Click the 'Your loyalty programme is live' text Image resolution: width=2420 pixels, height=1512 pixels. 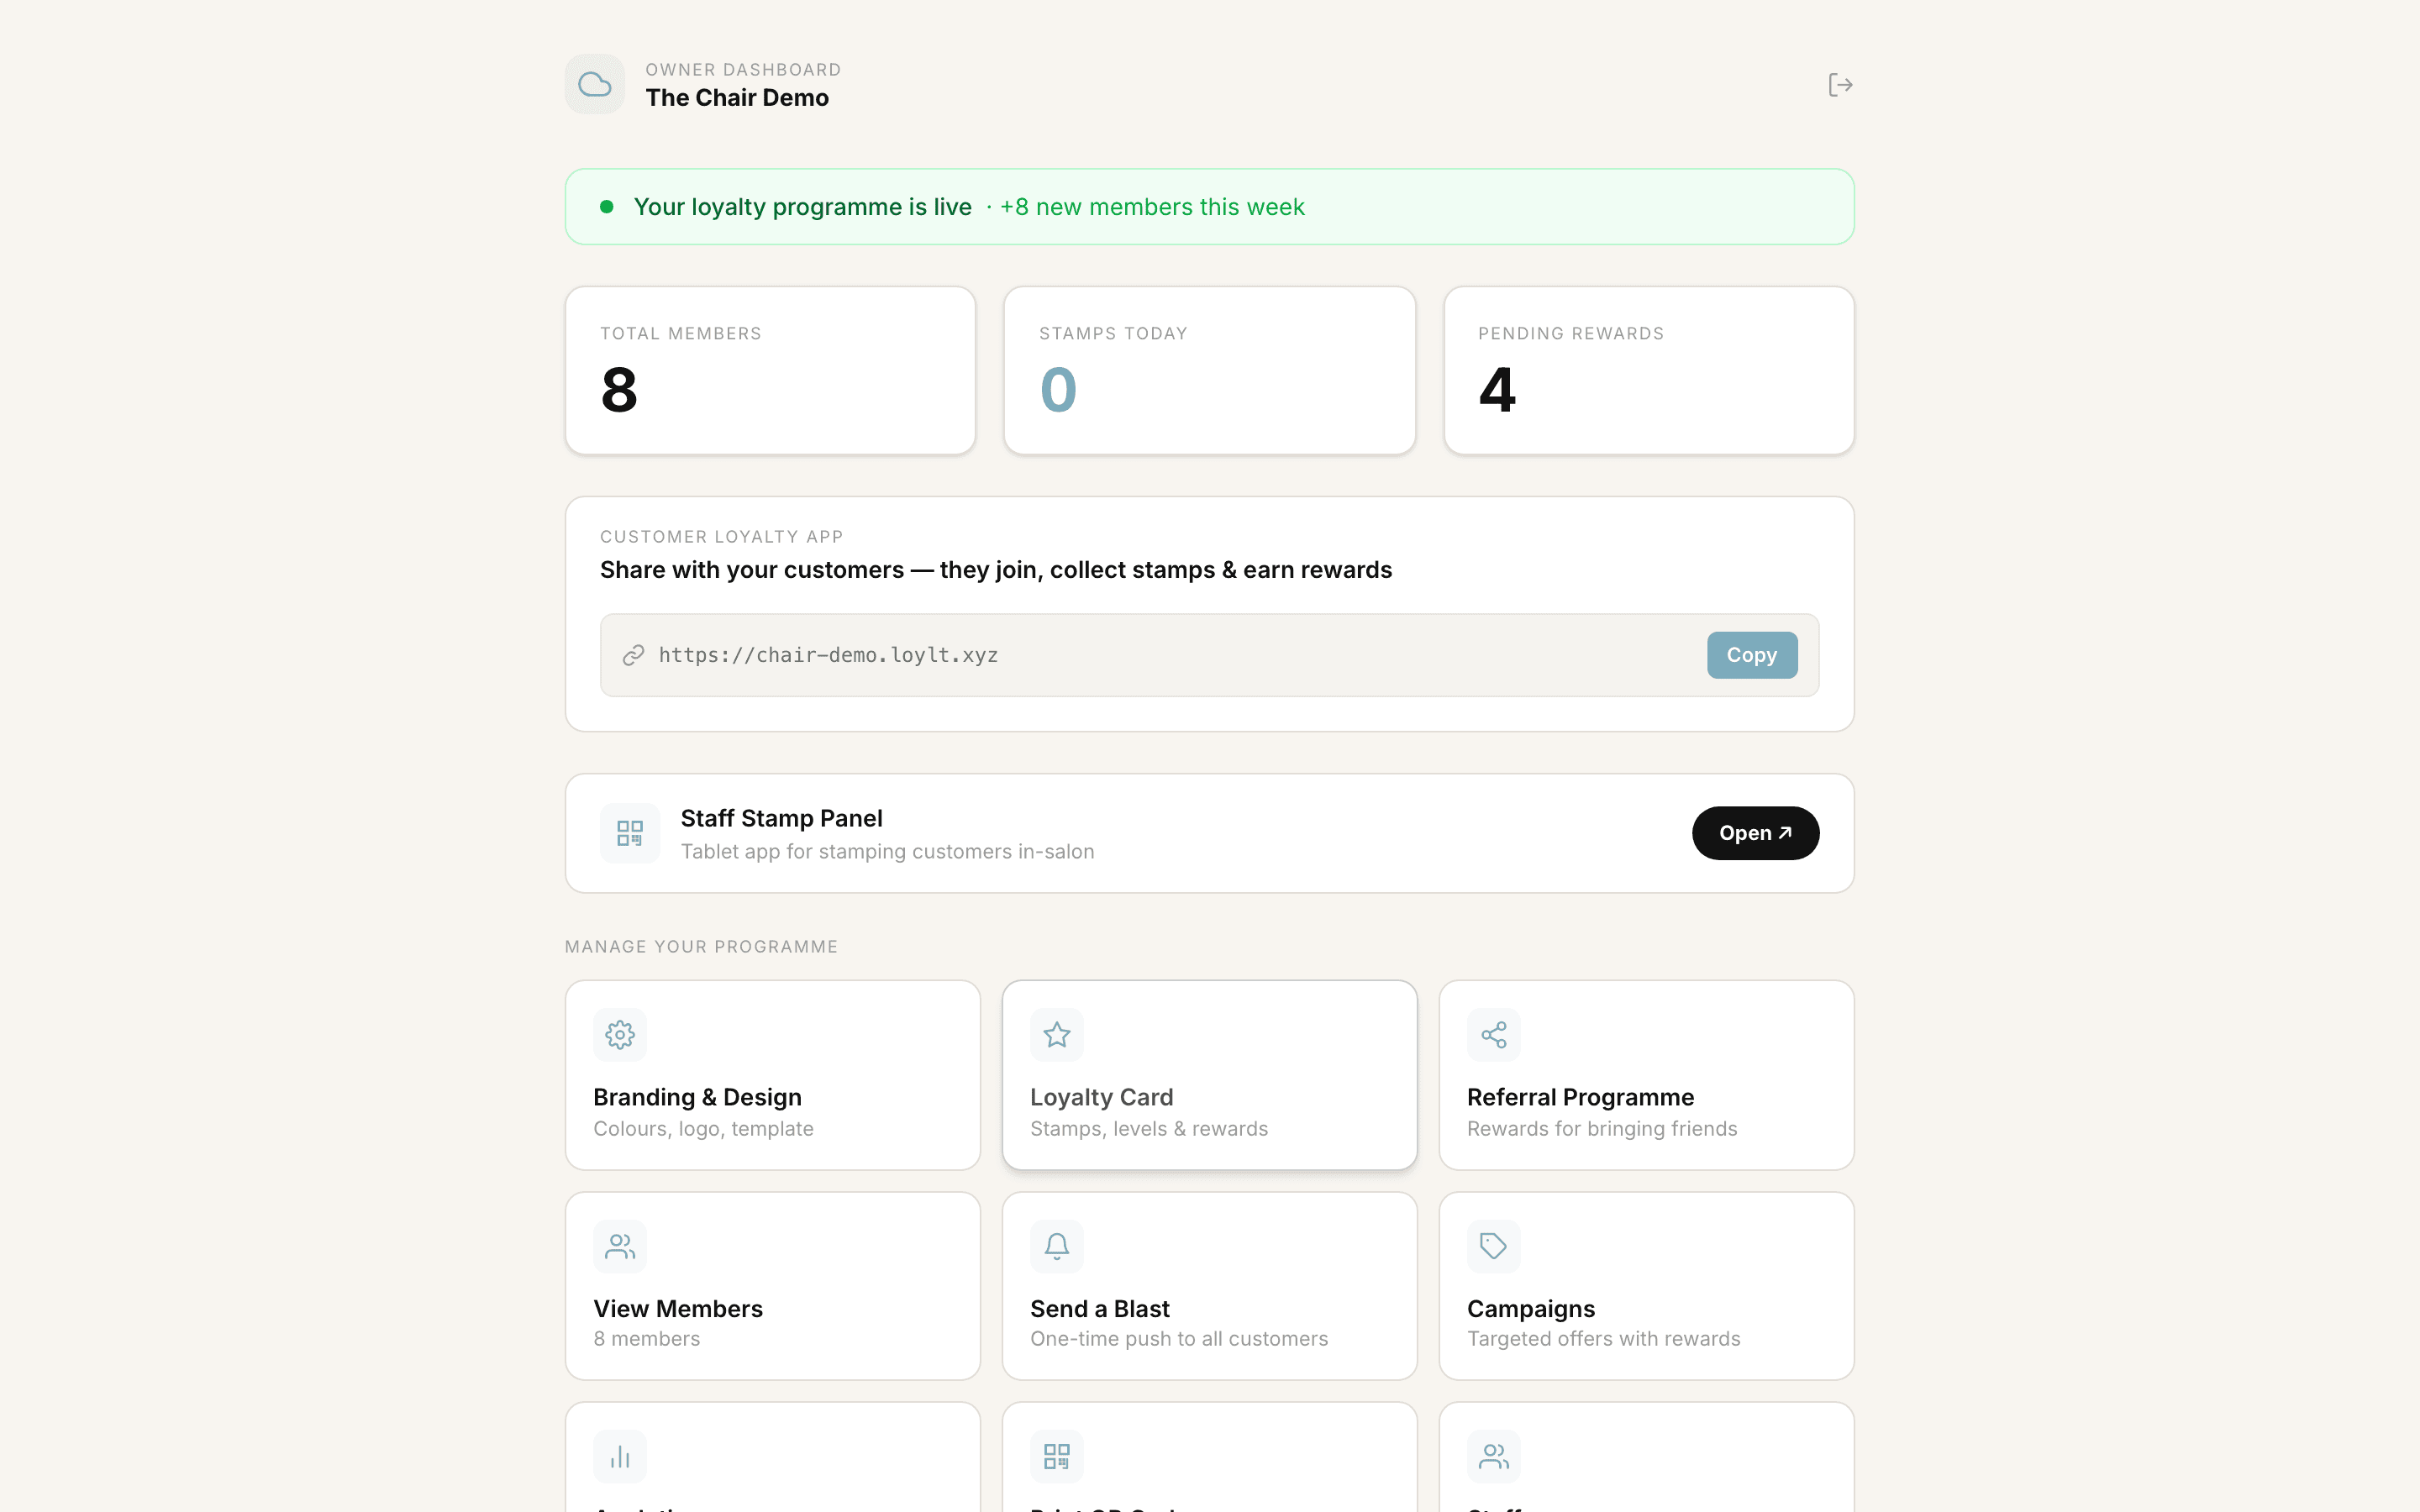[802, 207]
